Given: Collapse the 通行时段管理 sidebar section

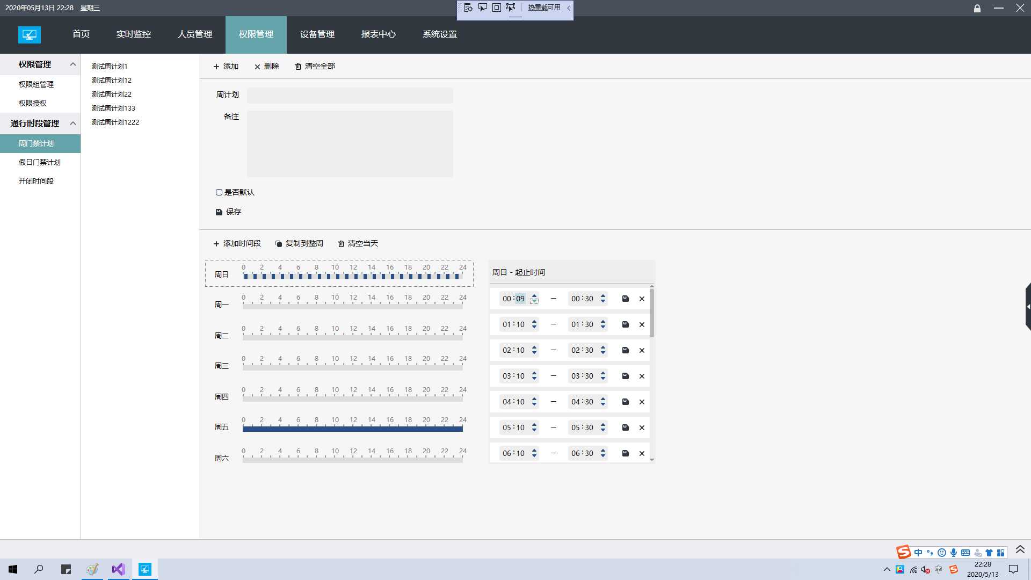Looking at the screenshot, I should pyautogui.click(x=73, y=124).
